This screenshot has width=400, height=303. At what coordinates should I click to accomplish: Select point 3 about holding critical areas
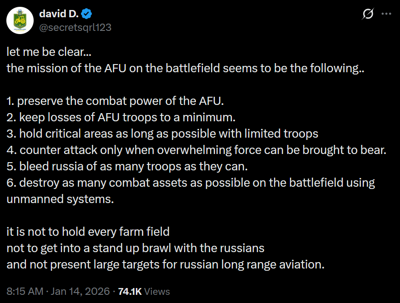pyautogui.click(x=162, y=134)
